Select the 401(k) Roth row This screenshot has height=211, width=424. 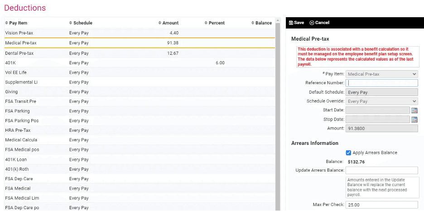(140, 169)
